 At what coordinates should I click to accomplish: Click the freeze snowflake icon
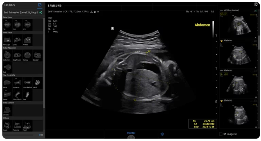pos(162,134)
